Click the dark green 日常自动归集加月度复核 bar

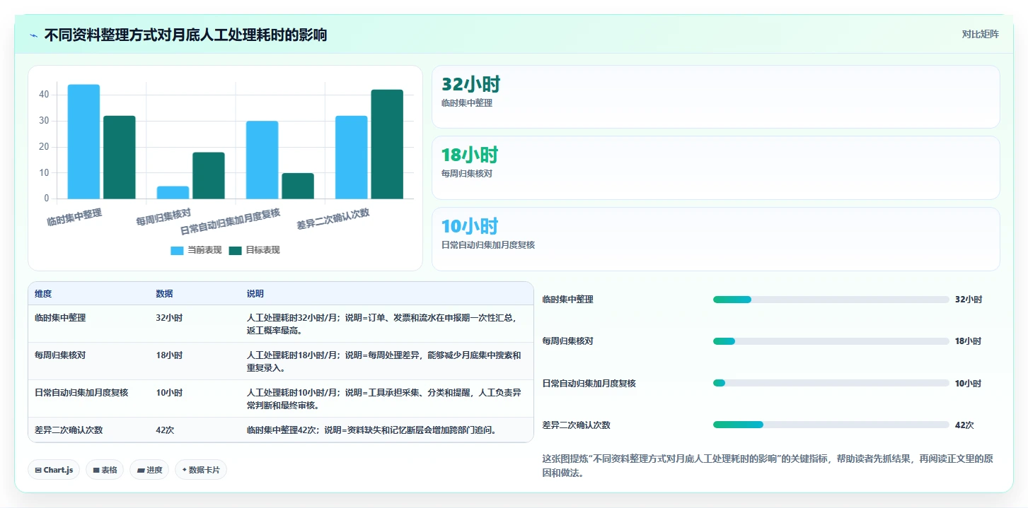point(298,186)
